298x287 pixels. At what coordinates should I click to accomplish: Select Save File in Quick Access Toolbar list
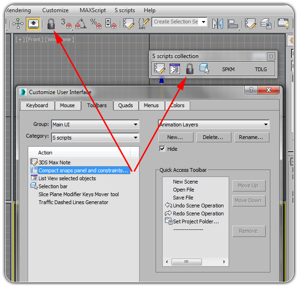183,198
